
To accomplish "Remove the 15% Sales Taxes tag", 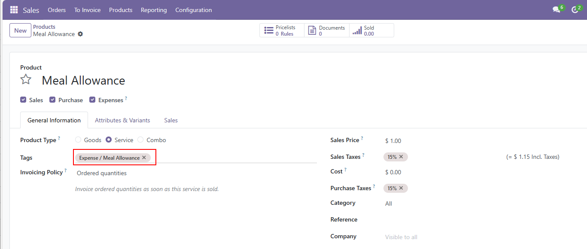I will coord(401,157).
